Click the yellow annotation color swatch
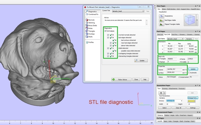 (x=192, y=100)
